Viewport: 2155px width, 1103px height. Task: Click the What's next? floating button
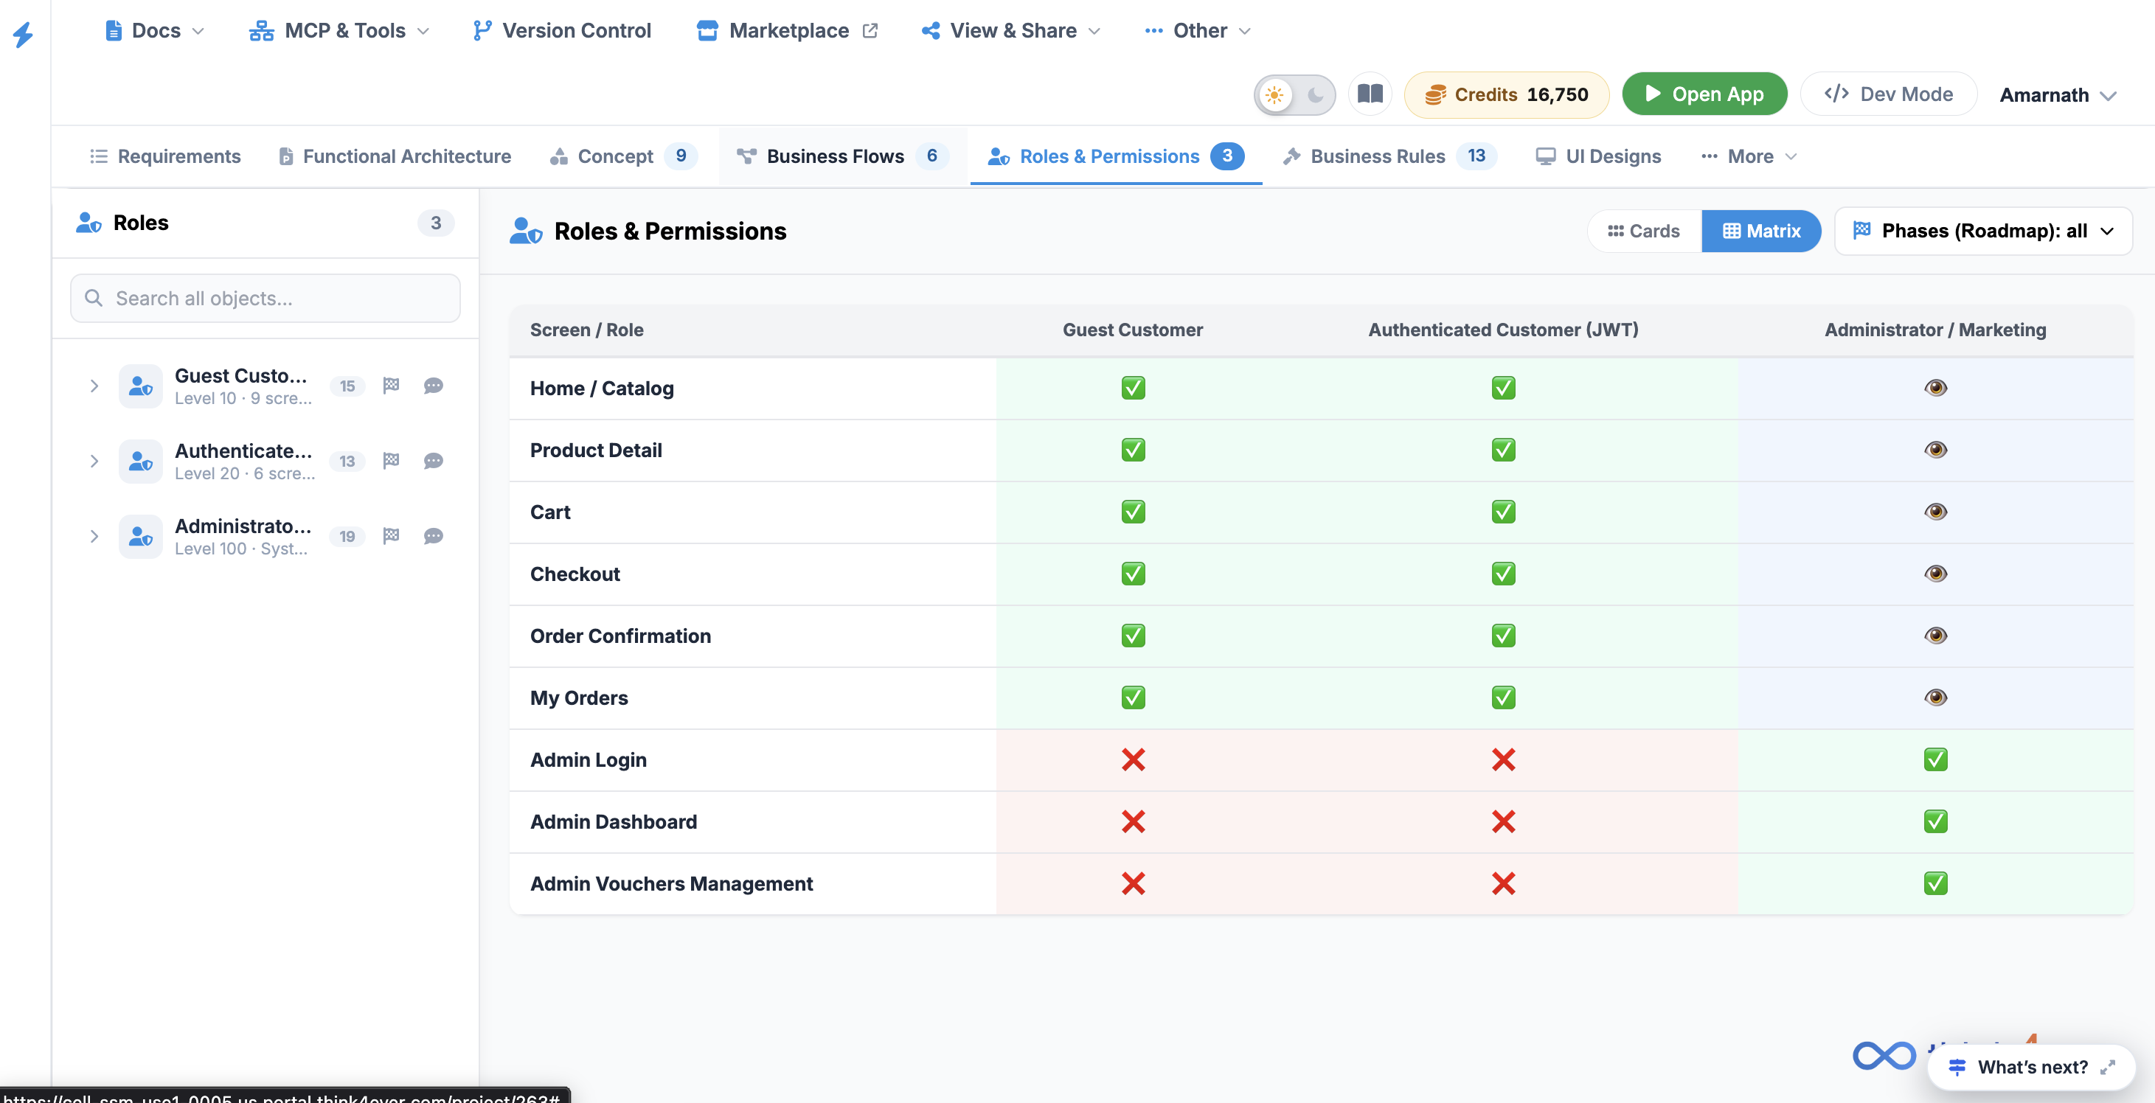coord(2030,1067)
